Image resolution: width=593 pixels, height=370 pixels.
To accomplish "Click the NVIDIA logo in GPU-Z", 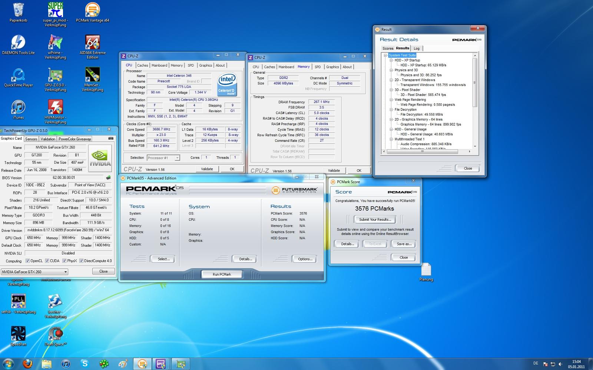I will click(x=100, y=159).
